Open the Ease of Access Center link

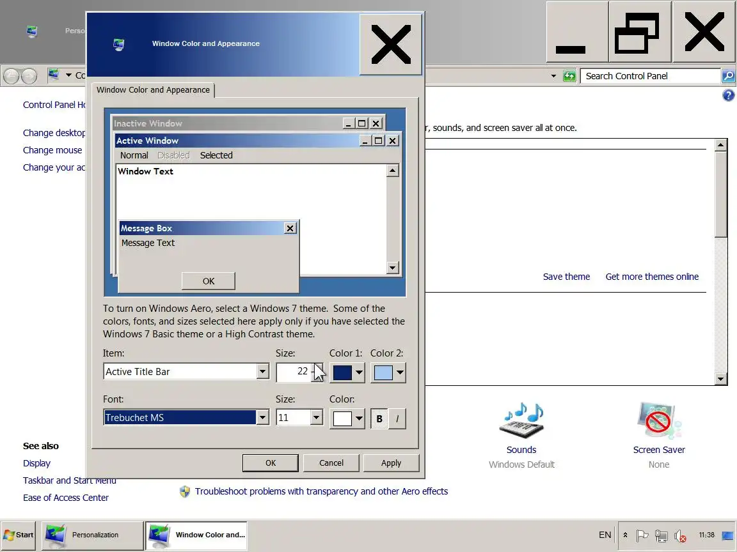pyautogui.click(x=66, y=498)
